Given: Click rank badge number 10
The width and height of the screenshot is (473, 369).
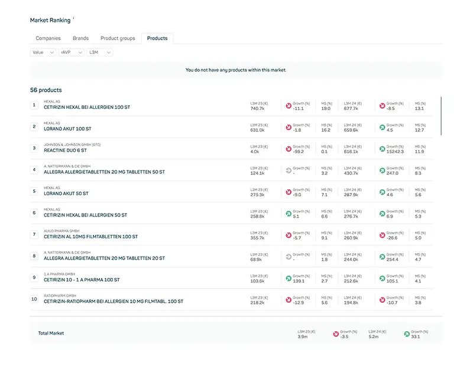Looking at the screenshot, I should pyautogui.click(x=34, y=299).
